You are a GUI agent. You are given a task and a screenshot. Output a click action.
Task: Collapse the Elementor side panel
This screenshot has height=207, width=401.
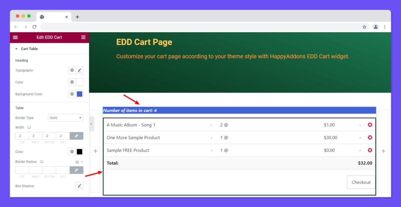(91, 124)
